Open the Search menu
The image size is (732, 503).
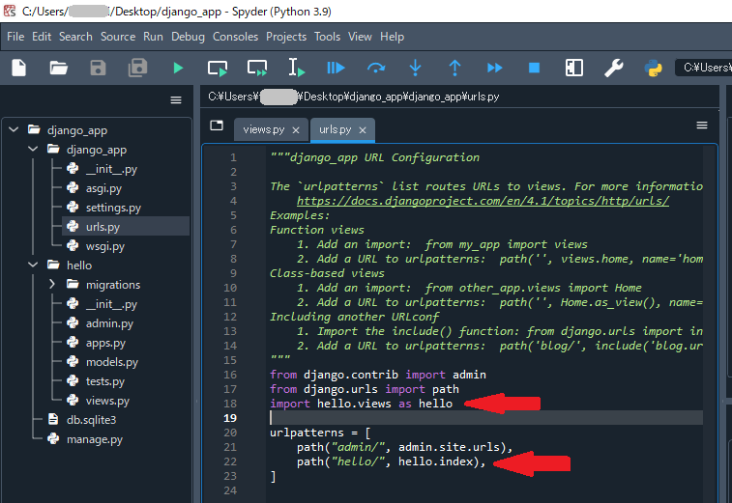(75, 37)
